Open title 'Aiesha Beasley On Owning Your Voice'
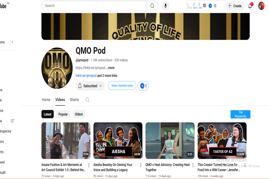The width and height of the screenshot is (269, 179). tap(113, 167)
